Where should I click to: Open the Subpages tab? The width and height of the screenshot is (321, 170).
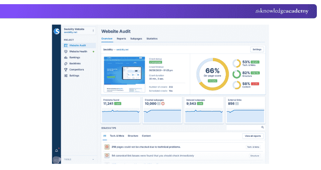(x=136, y=39)
